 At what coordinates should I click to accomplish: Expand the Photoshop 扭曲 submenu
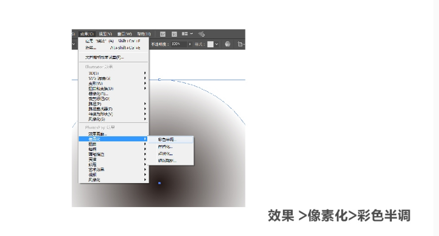(113, 144)
